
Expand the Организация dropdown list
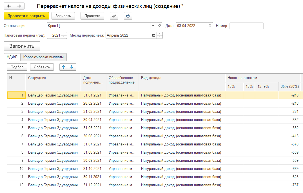pos(153,26)
